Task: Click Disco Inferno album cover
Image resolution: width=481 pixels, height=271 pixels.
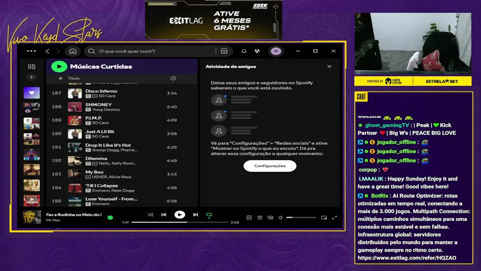Action: pos(75,93)
